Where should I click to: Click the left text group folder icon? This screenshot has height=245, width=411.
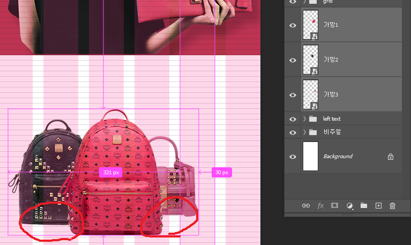tap(313, 119)
